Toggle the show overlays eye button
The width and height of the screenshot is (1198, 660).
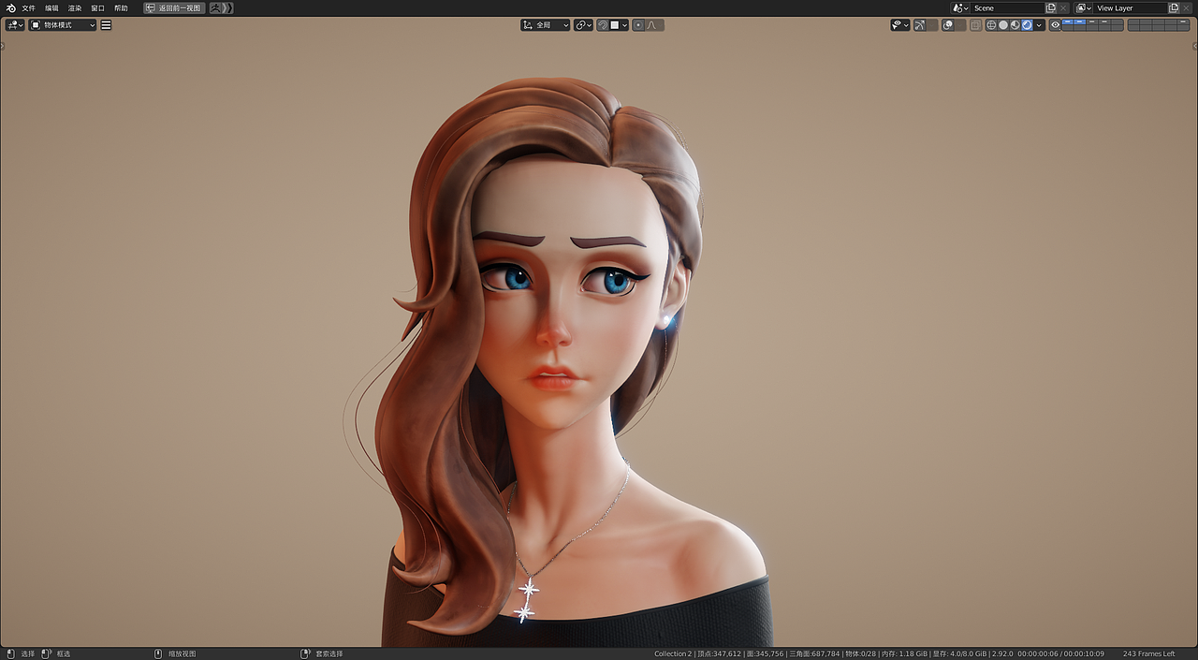tap(1055, 24)
